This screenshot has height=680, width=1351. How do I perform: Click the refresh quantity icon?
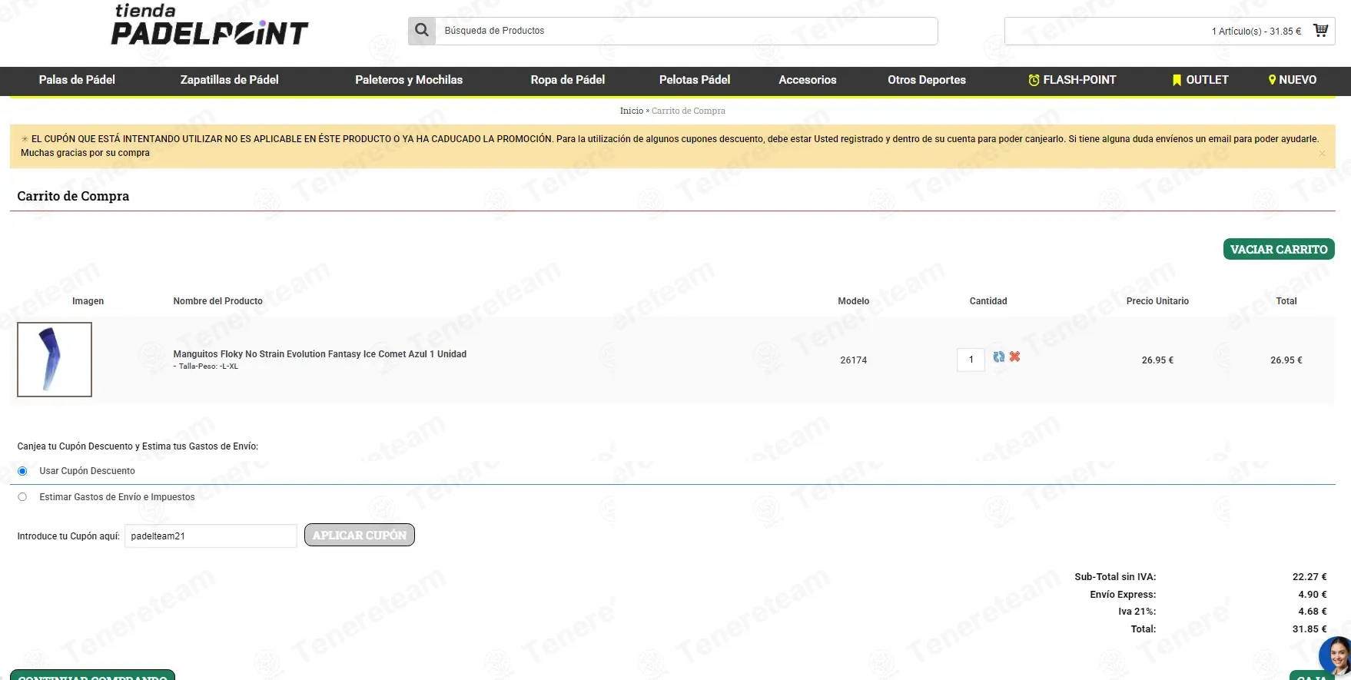pyautogui.click(x=998, y=357)
